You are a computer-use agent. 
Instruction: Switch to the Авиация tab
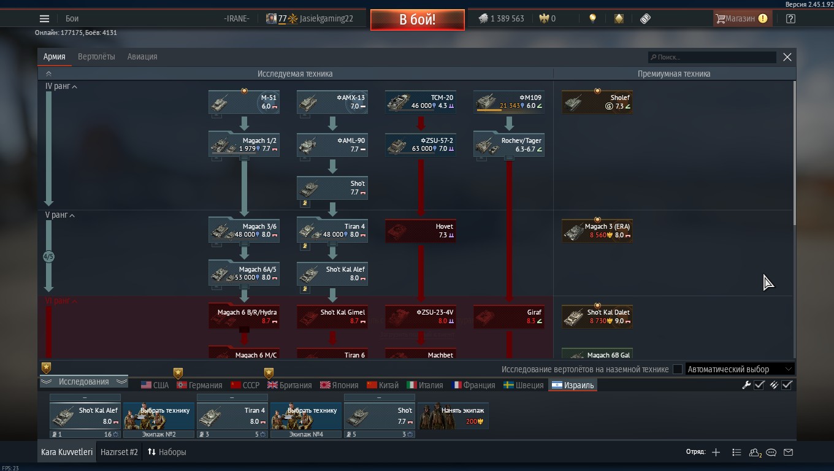tap(142, 56)
